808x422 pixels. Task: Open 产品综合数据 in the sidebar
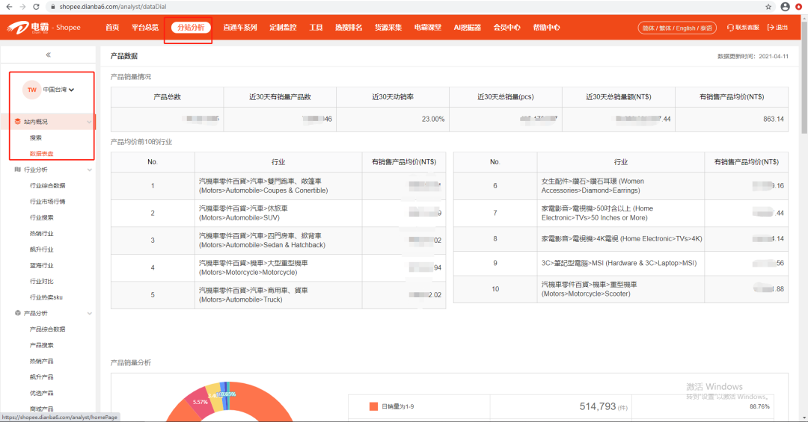click(x=47, y=329)
